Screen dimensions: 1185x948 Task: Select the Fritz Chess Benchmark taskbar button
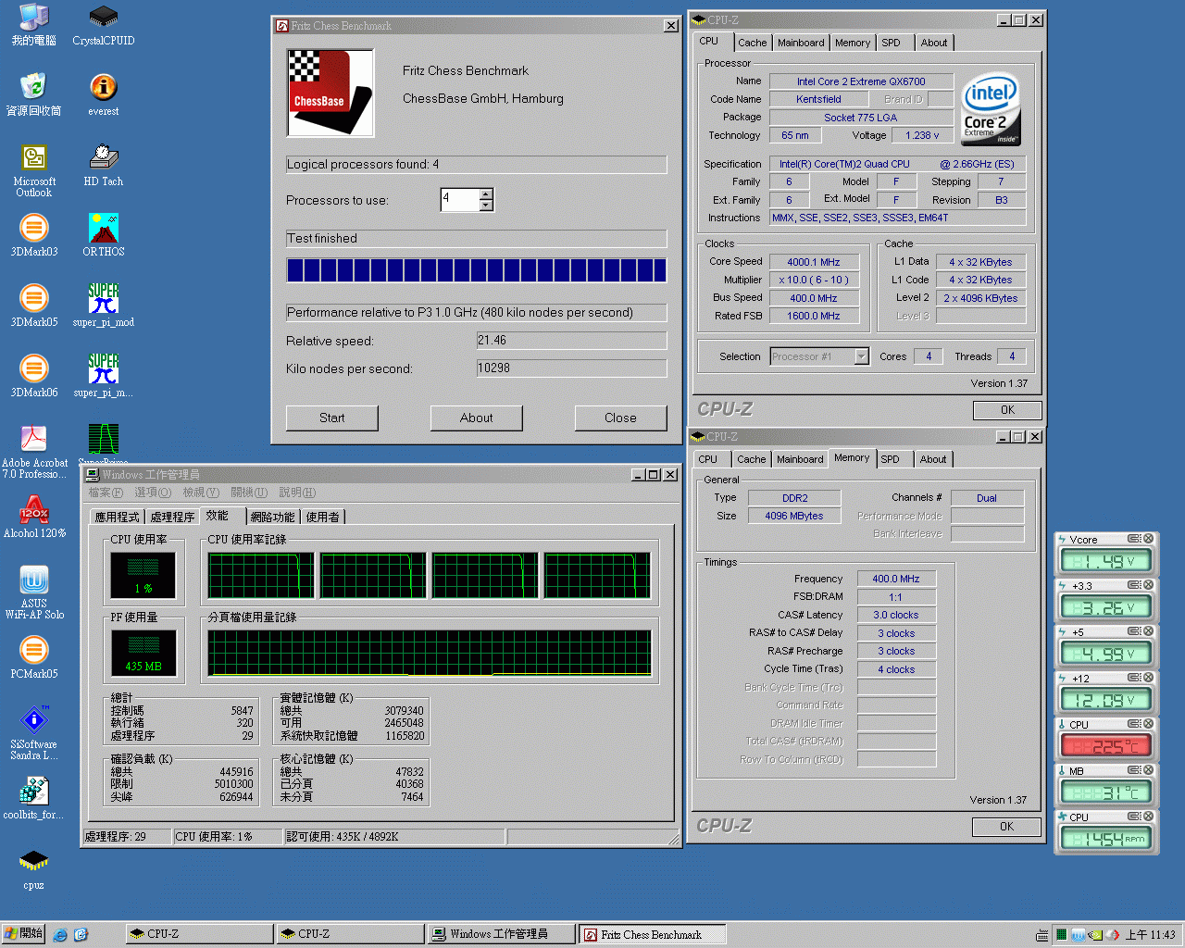(x=652, y=934)
